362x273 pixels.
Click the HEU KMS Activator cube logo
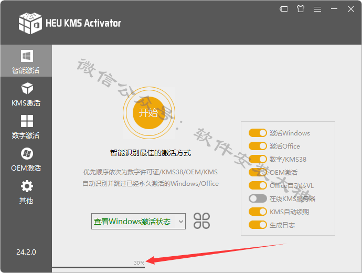coord(30,23)
